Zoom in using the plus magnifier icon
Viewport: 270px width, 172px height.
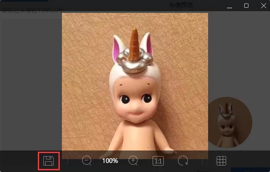click(133, 161)
